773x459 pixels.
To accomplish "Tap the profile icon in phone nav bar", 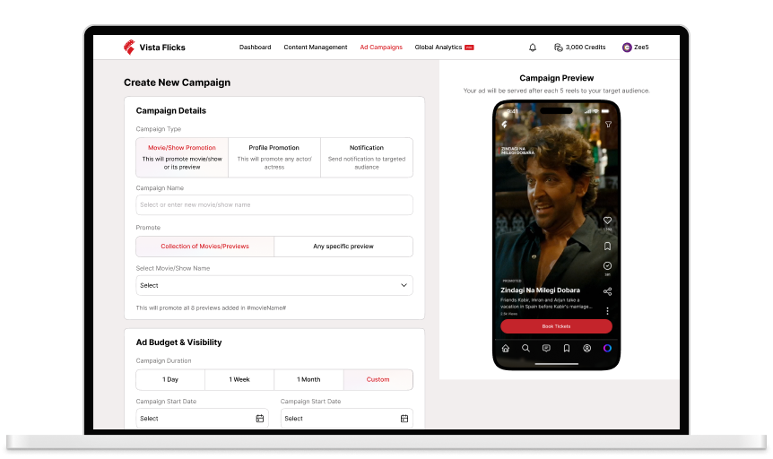I will point(586,348).
